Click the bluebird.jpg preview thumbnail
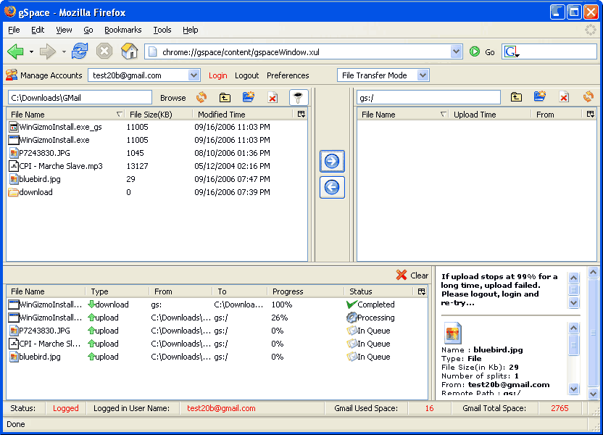 coord(453,332)
